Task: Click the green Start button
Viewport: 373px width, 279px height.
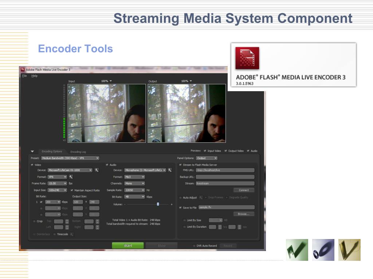Action: click(x=128, y=246)
